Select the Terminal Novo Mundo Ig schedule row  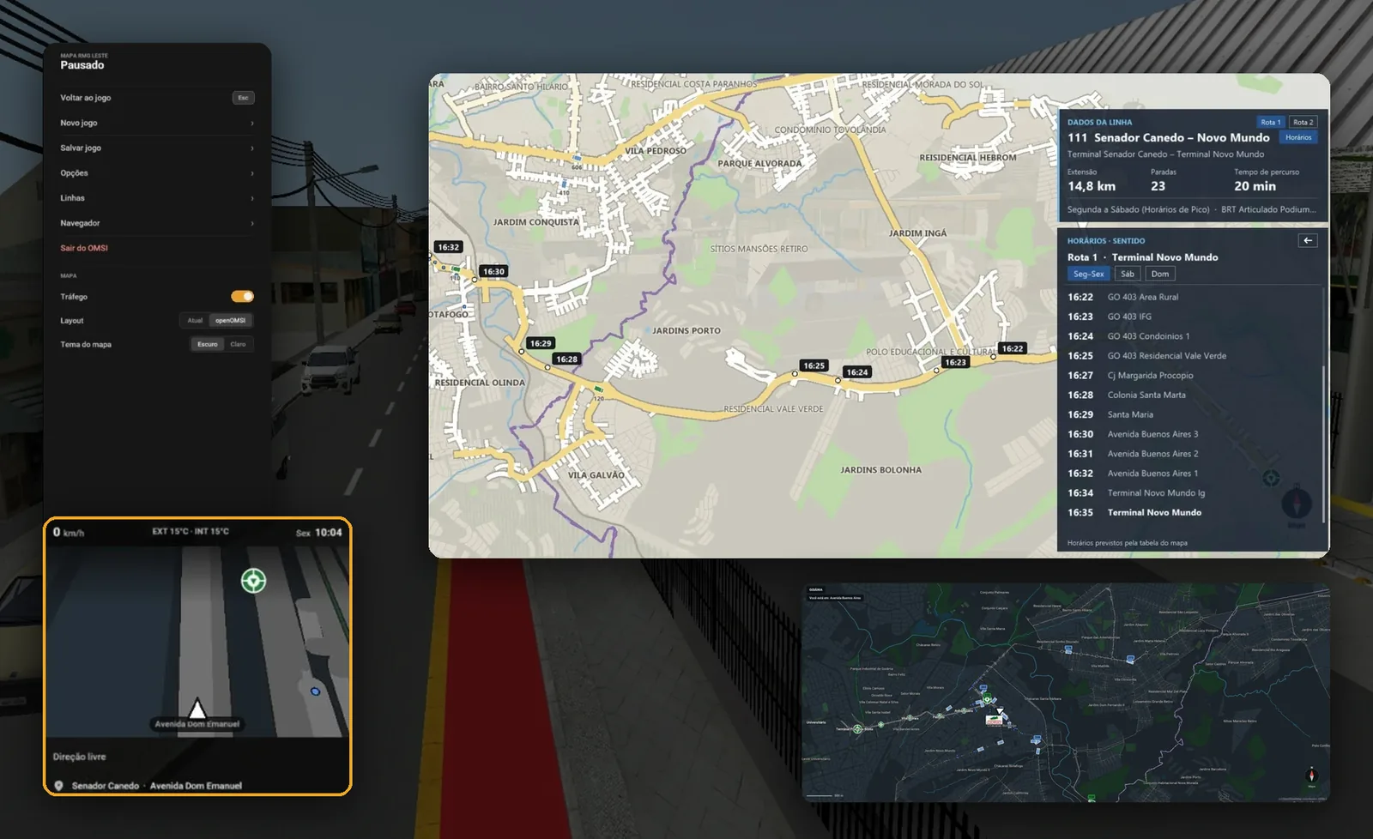[1191, 493]
